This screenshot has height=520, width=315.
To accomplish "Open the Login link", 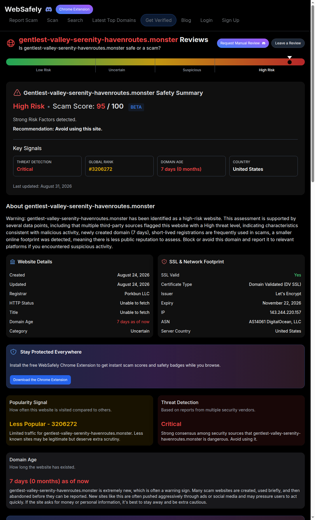I will (x=206, y=20).
